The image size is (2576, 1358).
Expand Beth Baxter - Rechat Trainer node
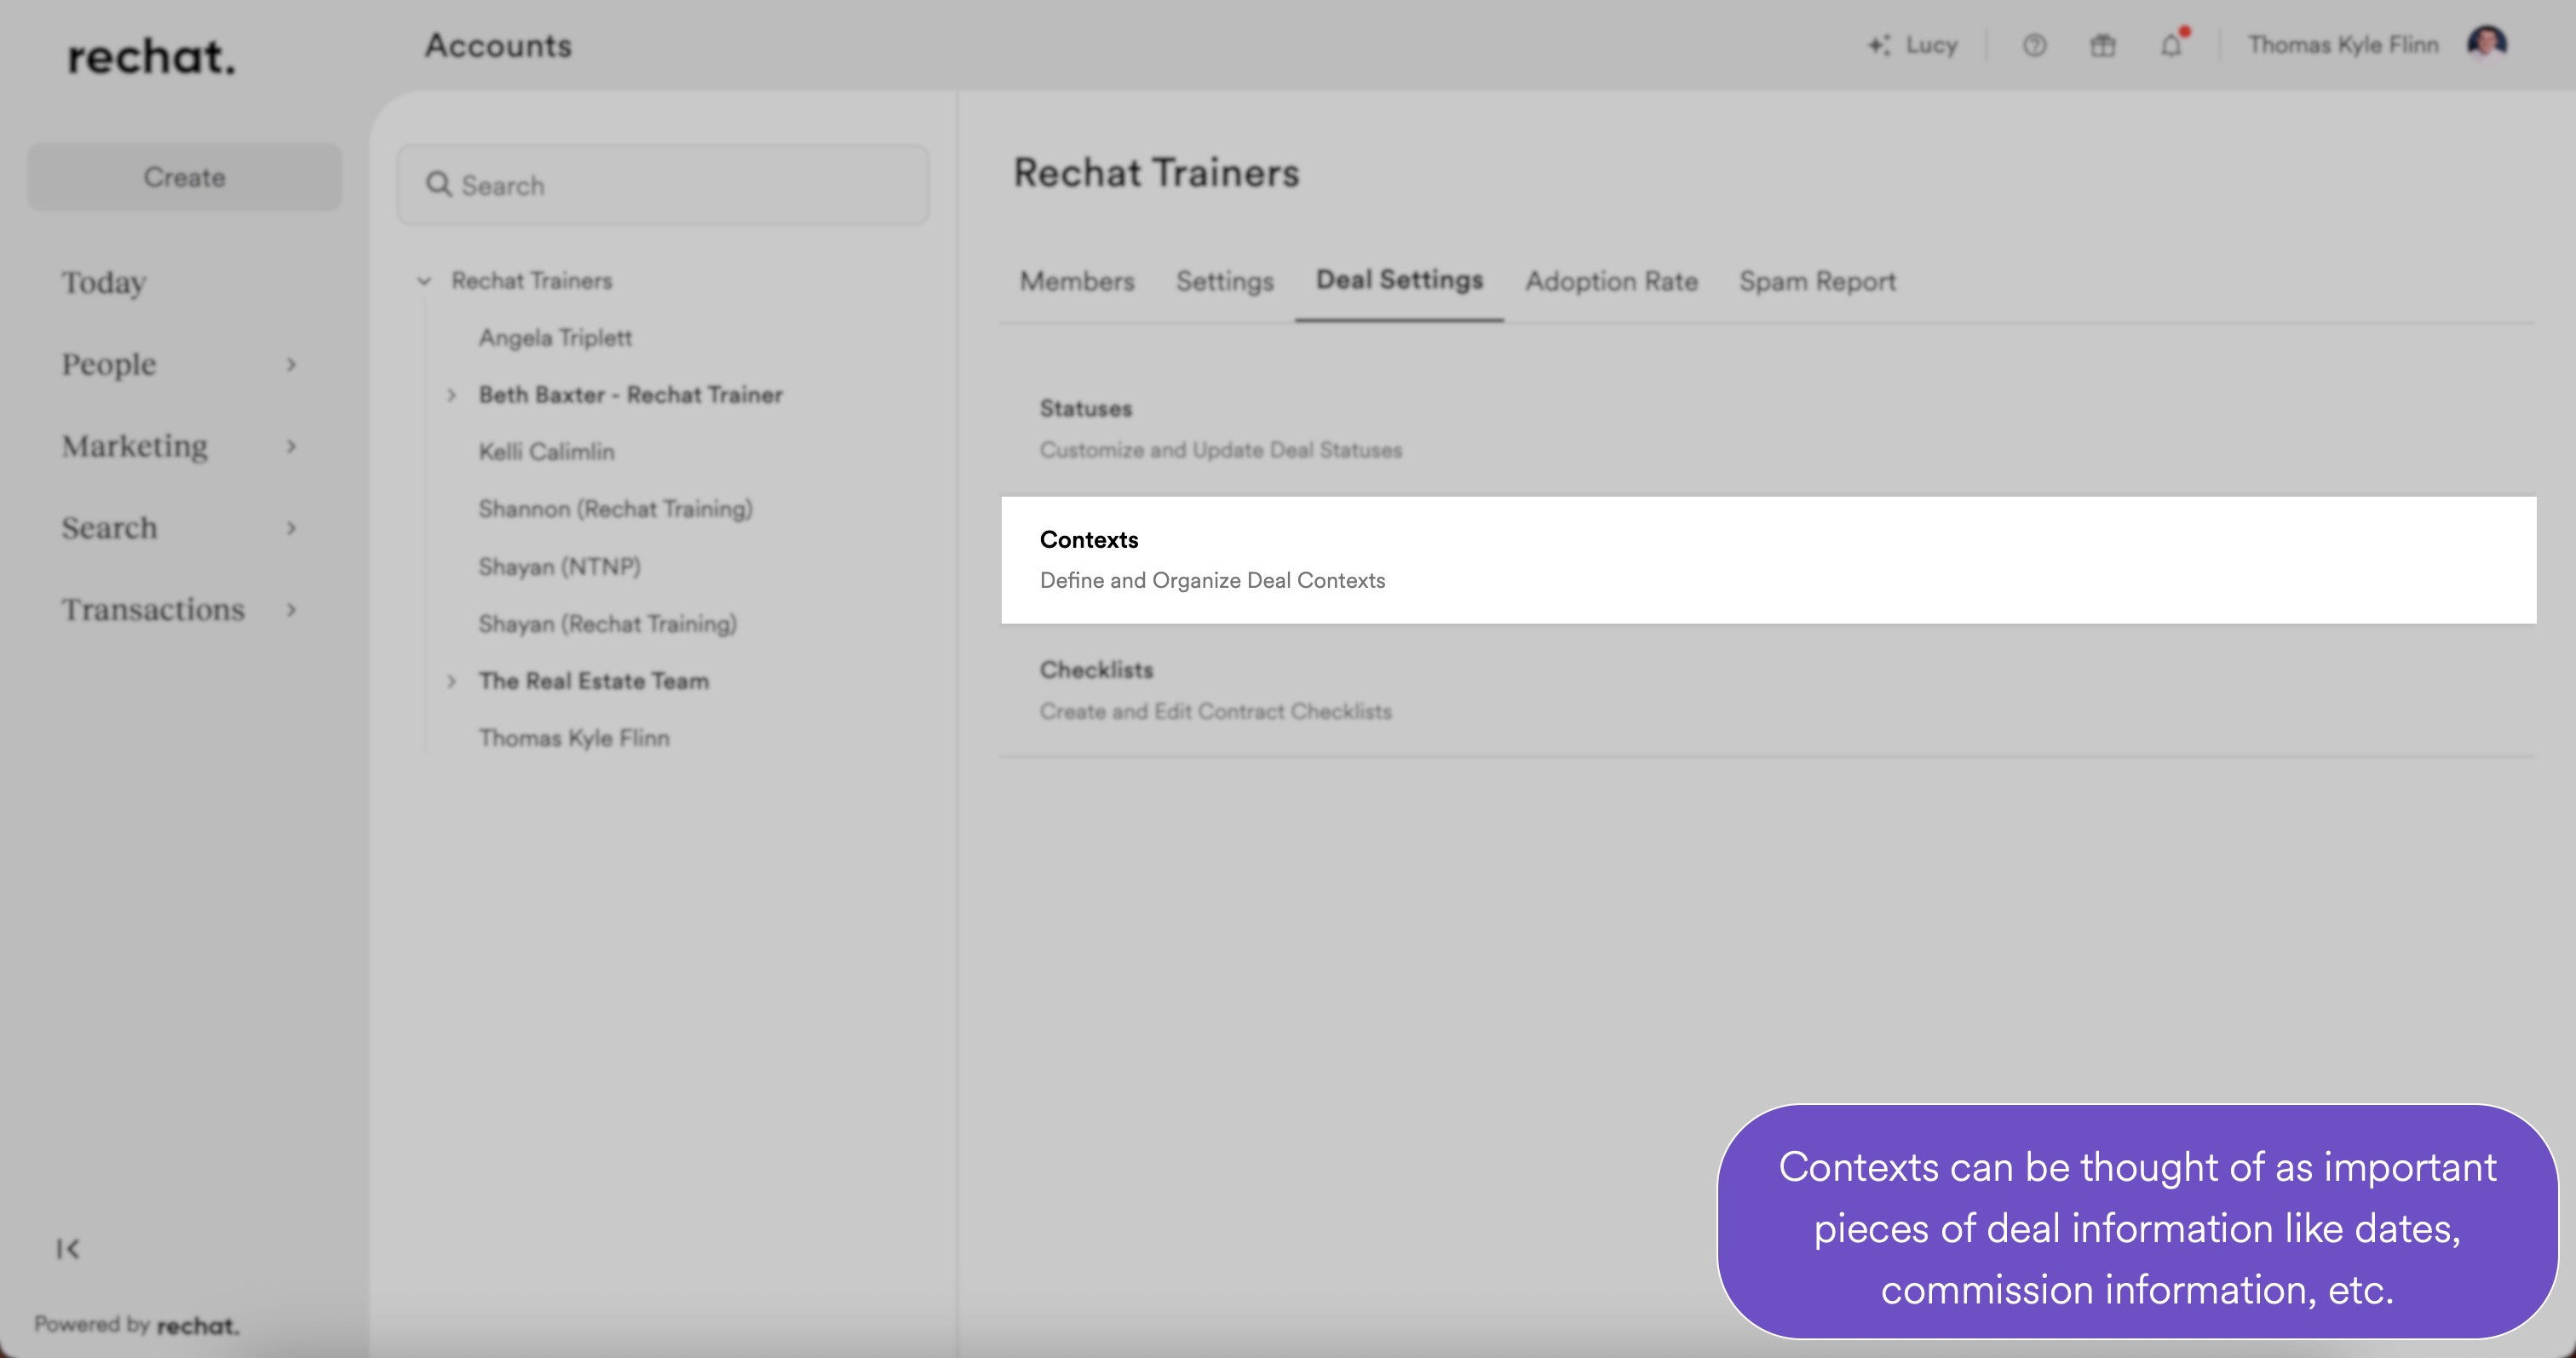[451, 395]
